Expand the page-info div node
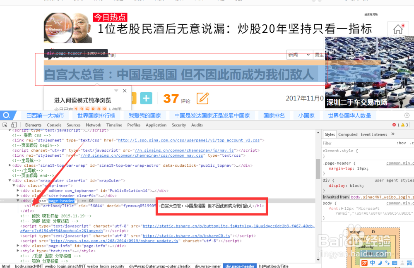The height and width of the screenshot is (268, 414). (x=18, y=246)
